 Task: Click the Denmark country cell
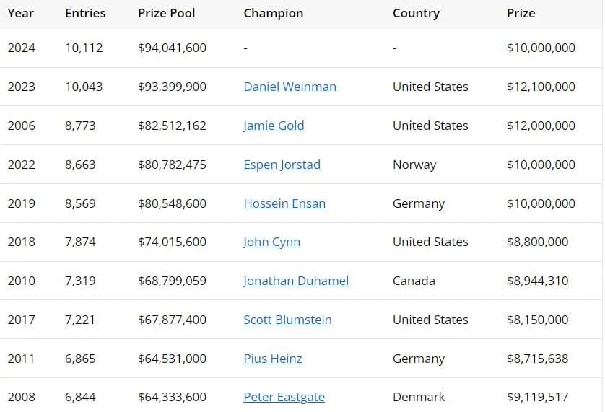click(419, 397)
